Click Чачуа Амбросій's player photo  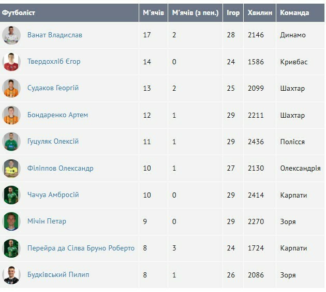point(11,195)
